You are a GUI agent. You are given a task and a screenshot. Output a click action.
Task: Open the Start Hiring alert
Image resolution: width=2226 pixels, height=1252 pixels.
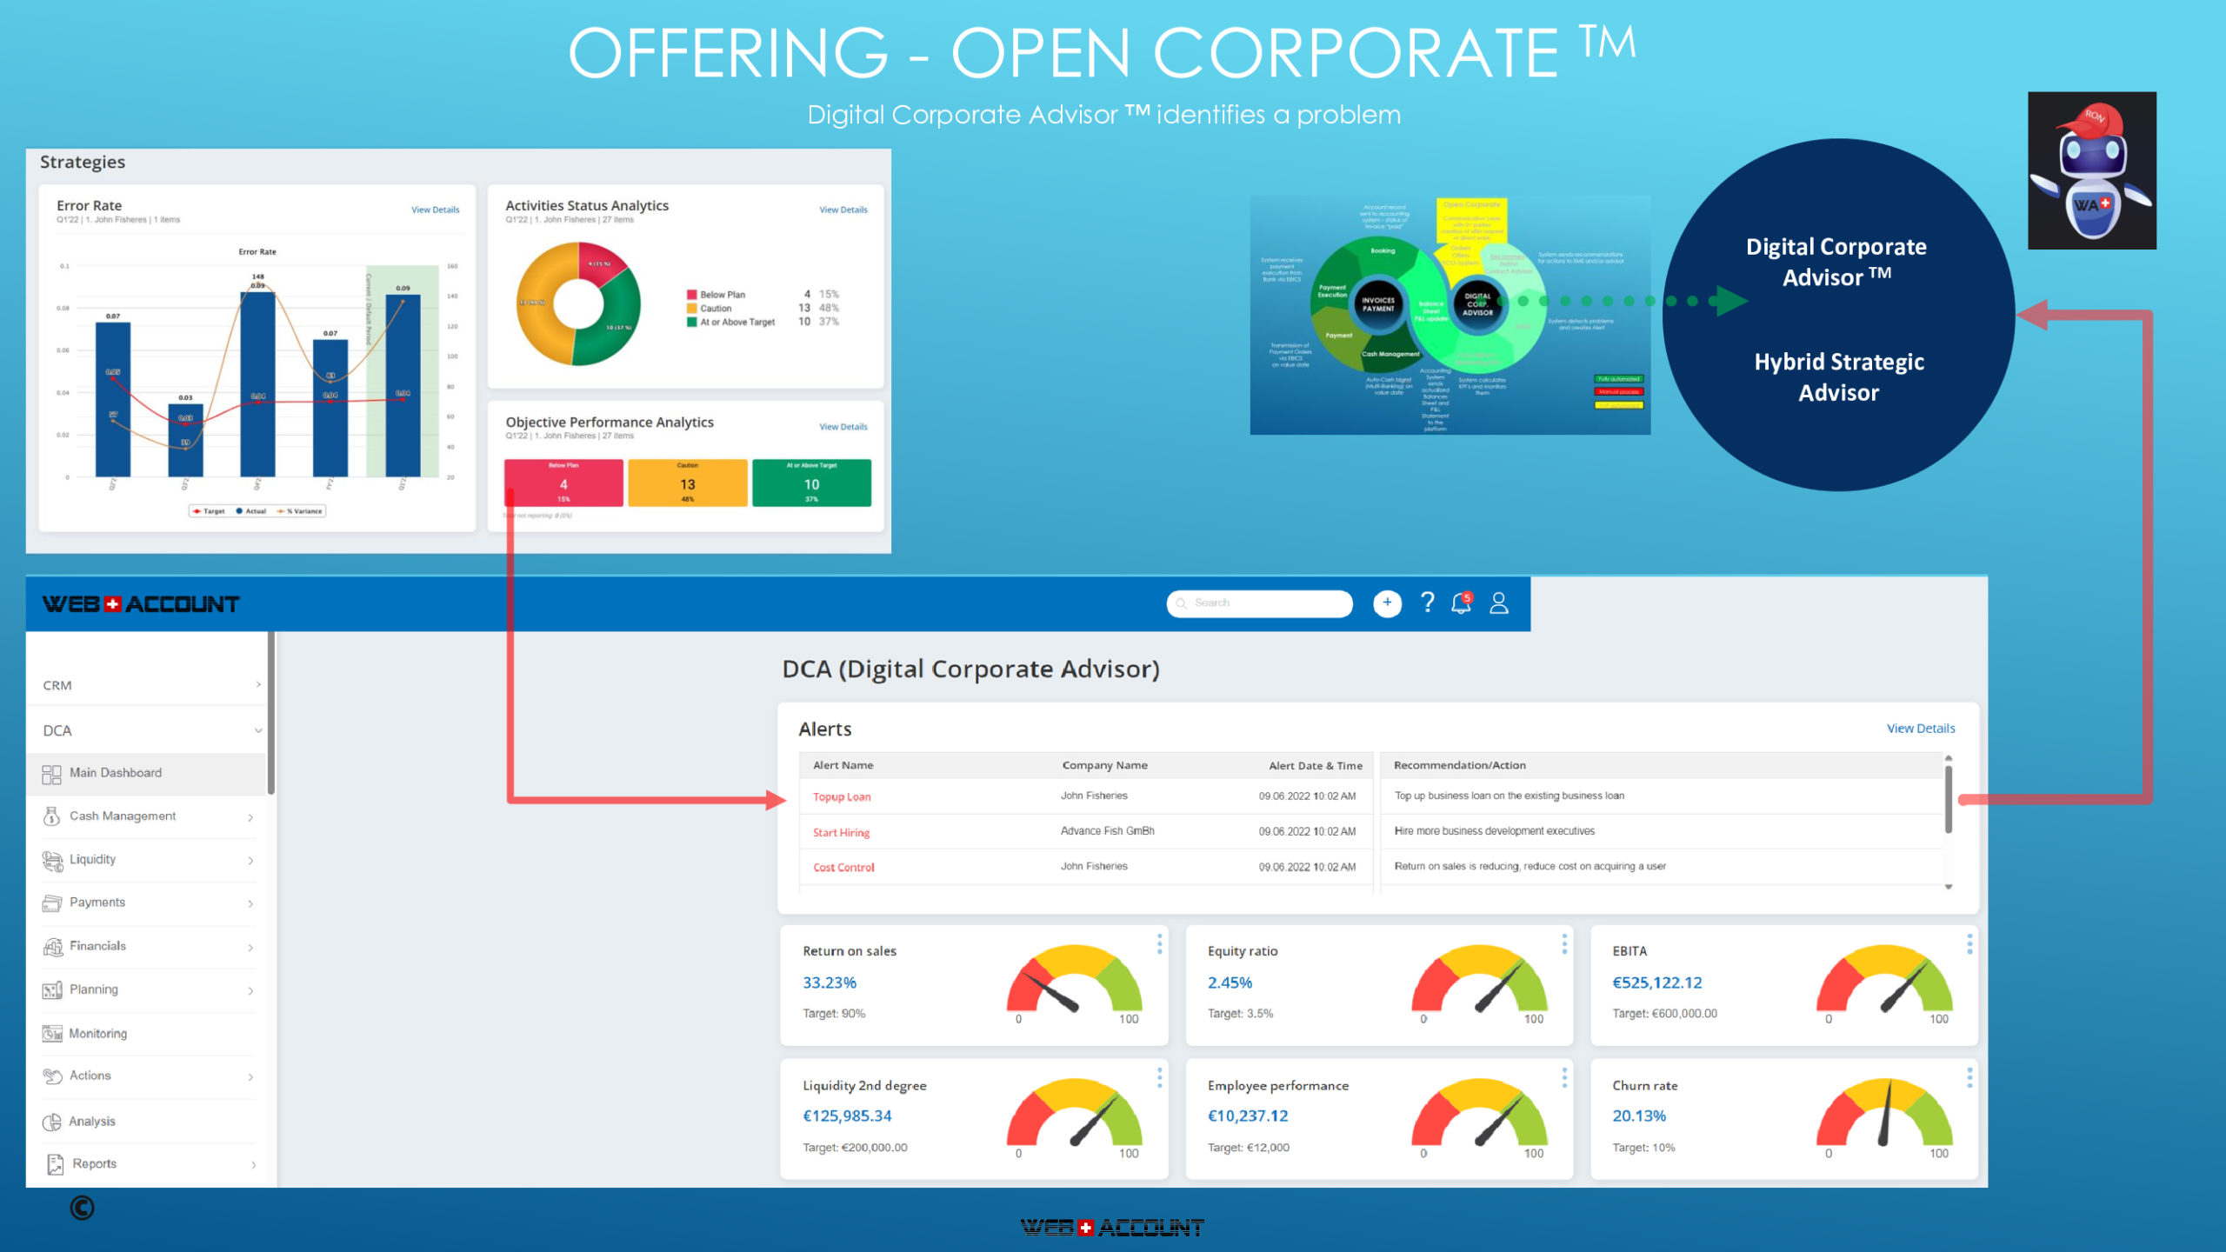point(841,832)
